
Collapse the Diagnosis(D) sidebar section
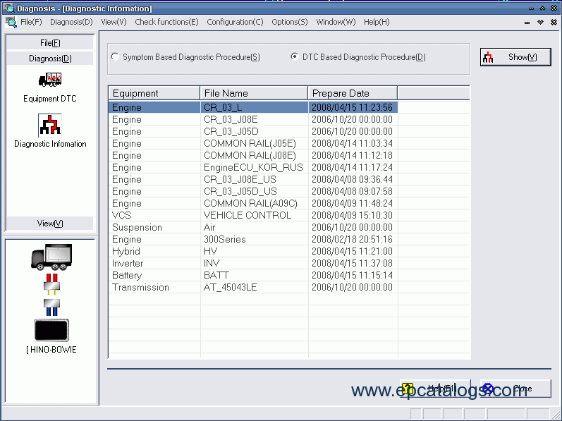click(x=50, y=59)
